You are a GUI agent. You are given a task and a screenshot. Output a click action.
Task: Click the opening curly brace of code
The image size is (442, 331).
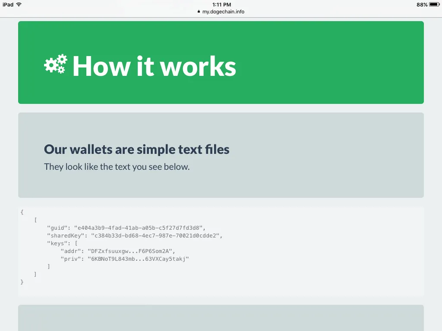22,212
